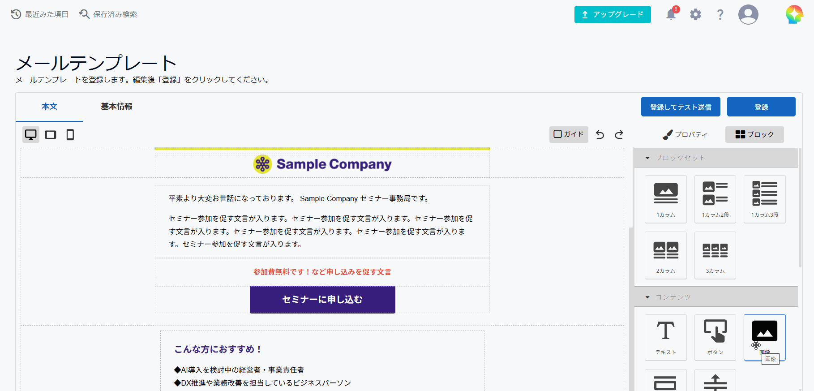Viewport: 814px width, 391px height.
Task: Click the block panel vertical scrollbar
Action: tap(800, 208)
